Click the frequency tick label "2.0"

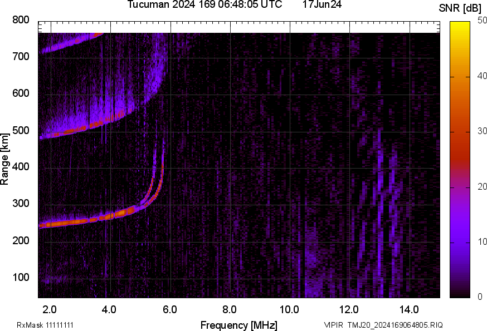50,310
